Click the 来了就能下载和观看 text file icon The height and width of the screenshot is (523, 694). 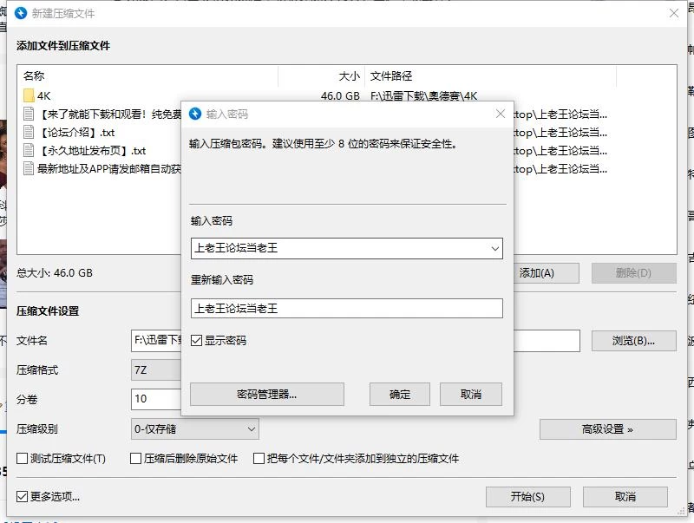pyautogui.click(x=29, y=114)
